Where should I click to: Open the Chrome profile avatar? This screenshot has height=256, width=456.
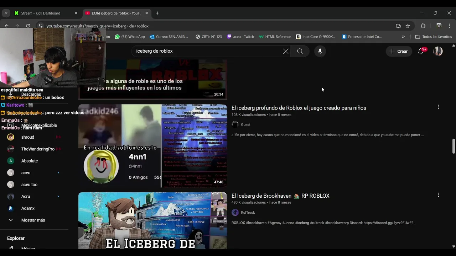coord(439,26)
